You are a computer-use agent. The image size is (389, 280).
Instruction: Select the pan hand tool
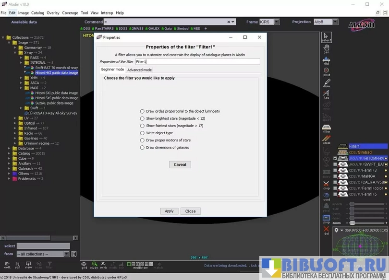click(326, 48)
